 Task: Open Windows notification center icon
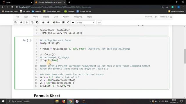tap(181, 101)
